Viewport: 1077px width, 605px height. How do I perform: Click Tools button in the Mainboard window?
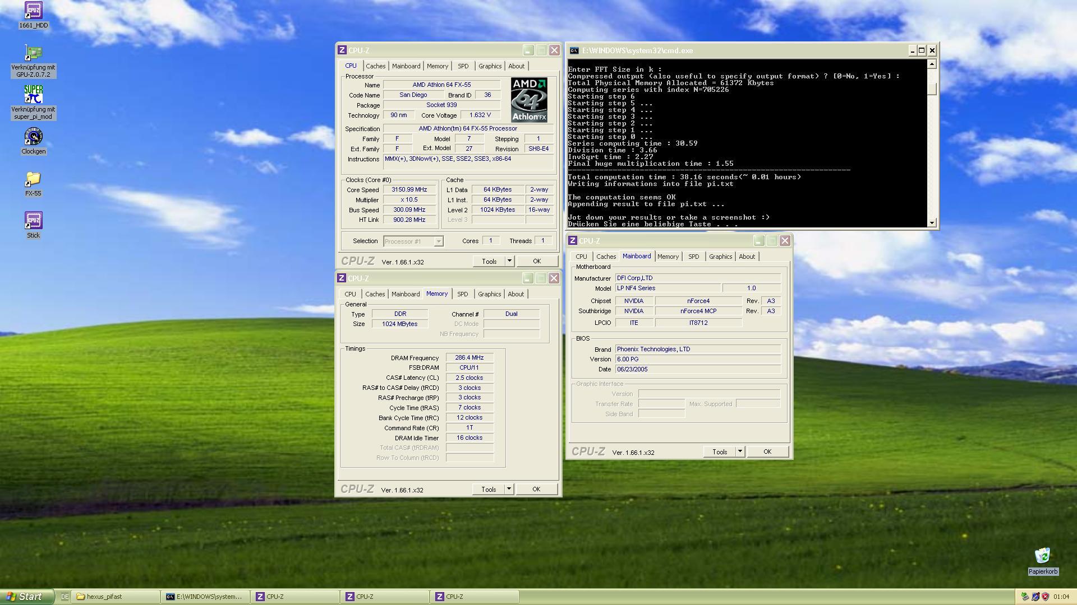point(720,452)
